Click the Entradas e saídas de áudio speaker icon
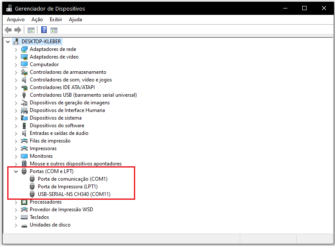This screenshot has width=335, height=246. [x=24, y=133]
